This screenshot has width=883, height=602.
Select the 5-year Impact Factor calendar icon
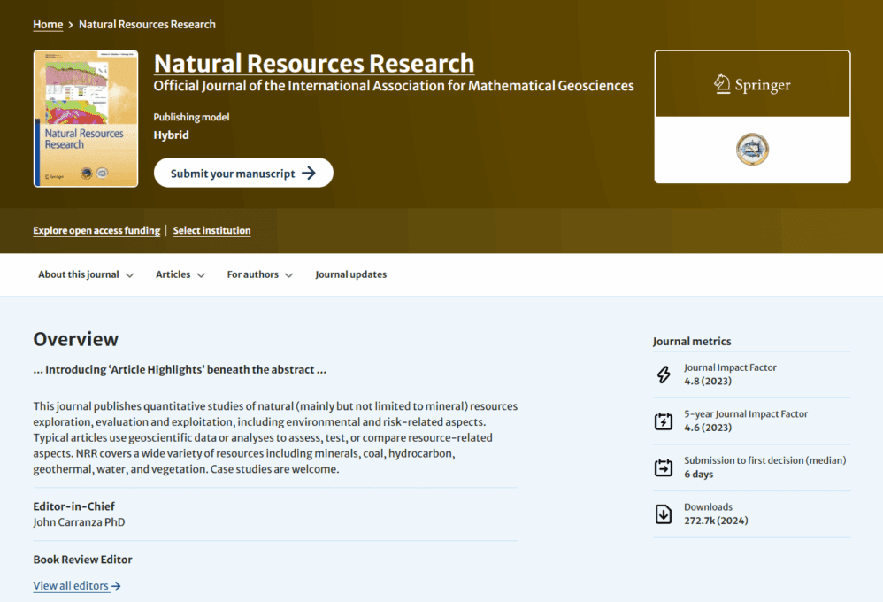pos(664,421)
